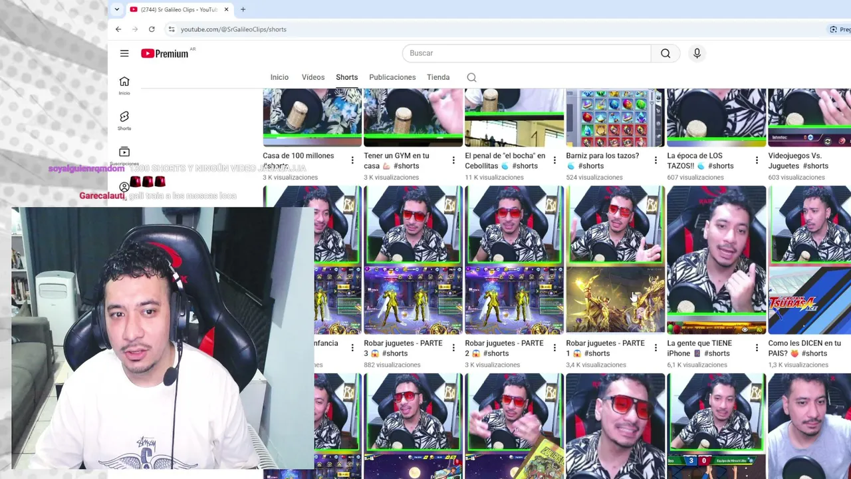Viewport: 851px width, 479px height.
Task: Close the Sr Galileo Clips browser tab
Action: pos(227,9)
